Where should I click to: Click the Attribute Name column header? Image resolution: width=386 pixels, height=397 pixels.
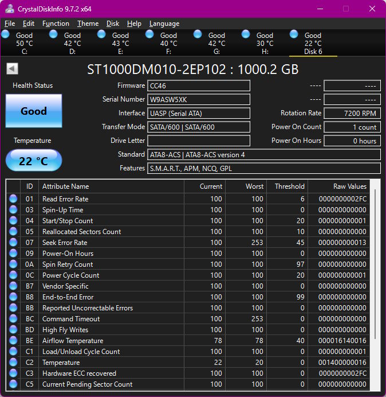[x=111, y=186]
